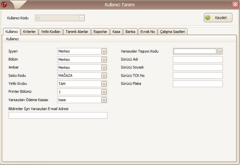Image resolution: width=240 pixels, height=165 pixels.
Task: Focus the default E-mail Adresi field
Action: pos(58,115)
